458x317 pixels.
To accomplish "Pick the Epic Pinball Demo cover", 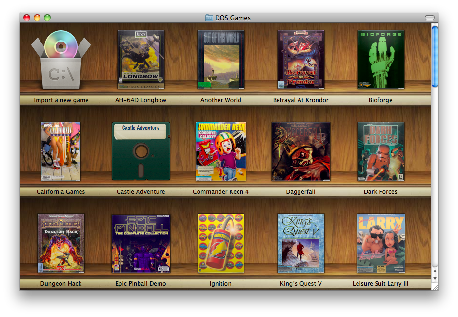I will tap(141, 243).
